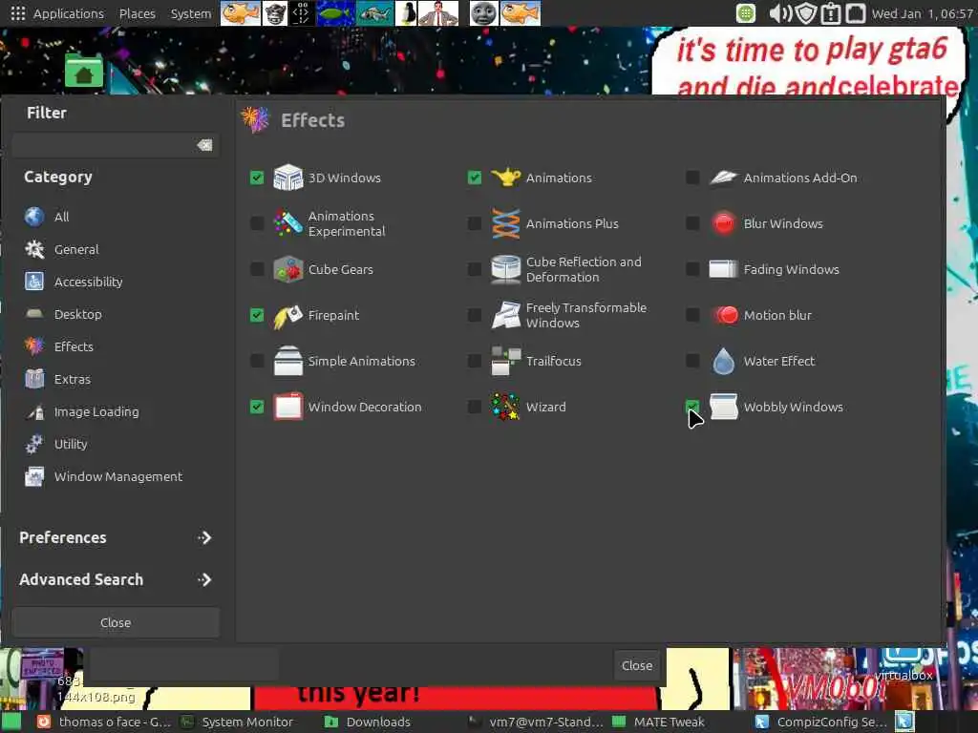Enable the Fading Windows checkbox

692,269
